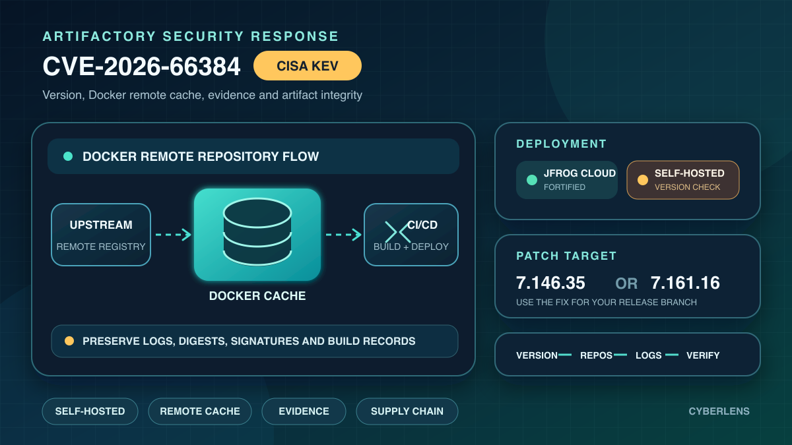Click the PATCH TARGET panel title
This screenshot has height=445, width=792.
coord(566,256)
